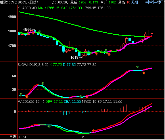Go to next chart with right arrow icon
The image size is (165, 140).
pyautogui.click(x=151, y=2)
